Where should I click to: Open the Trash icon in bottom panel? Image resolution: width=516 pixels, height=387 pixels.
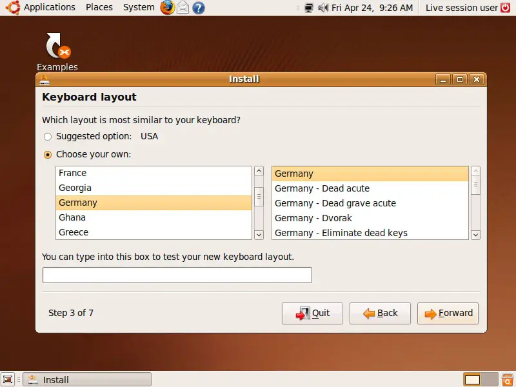tap(508, 379)
